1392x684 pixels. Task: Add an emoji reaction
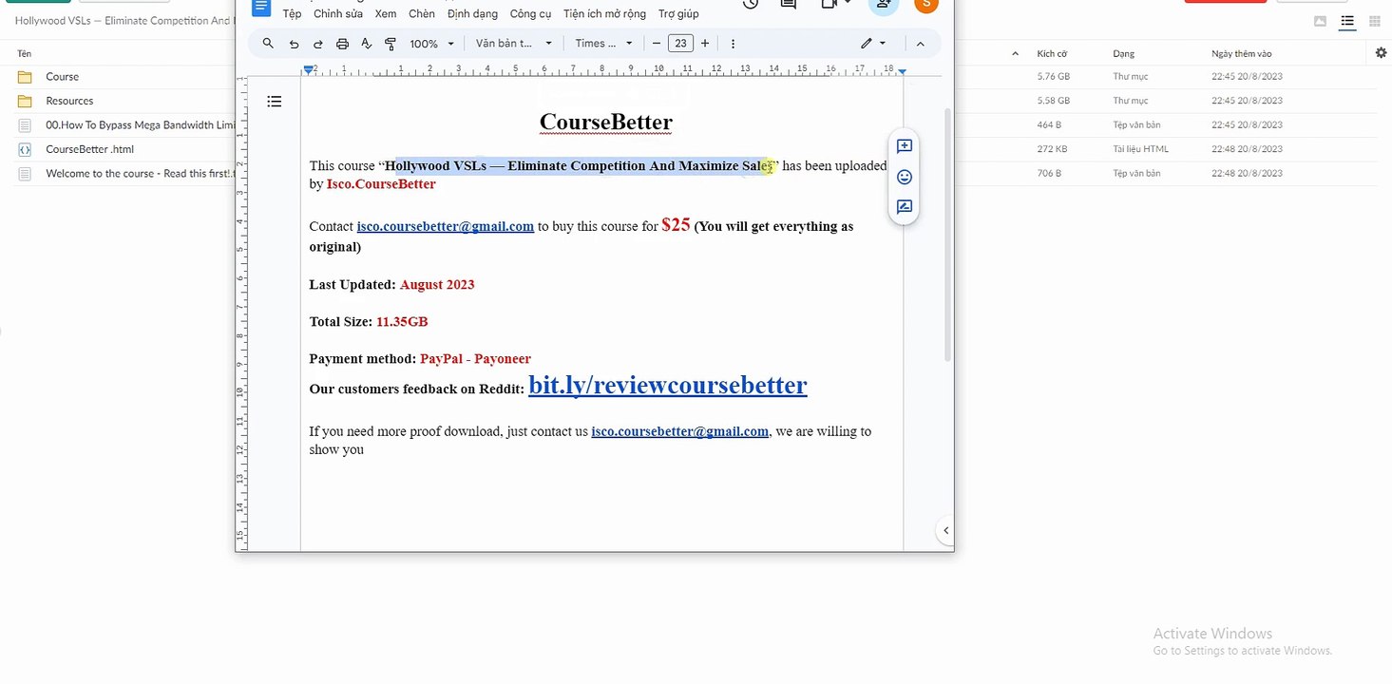pos(905,177)
